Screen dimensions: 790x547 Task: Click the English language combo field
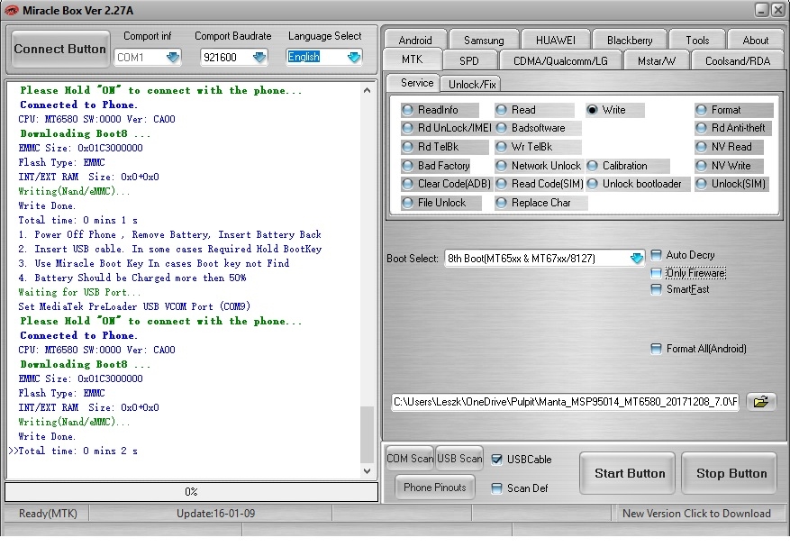tap(323, 57)
